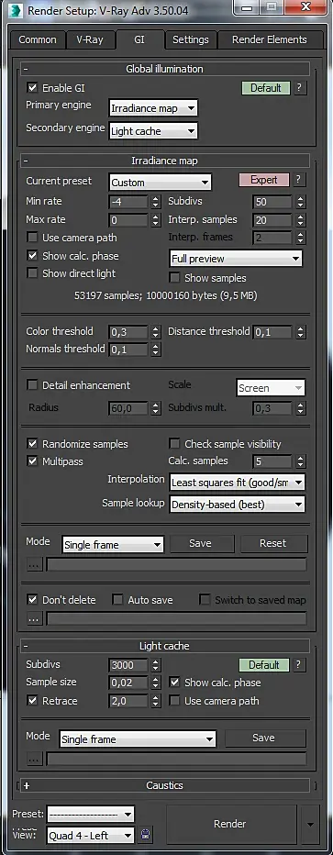Click the Irradiance map Subdivs spinner
This screenshot has width=333, height=855.
(x=301, y=202)
